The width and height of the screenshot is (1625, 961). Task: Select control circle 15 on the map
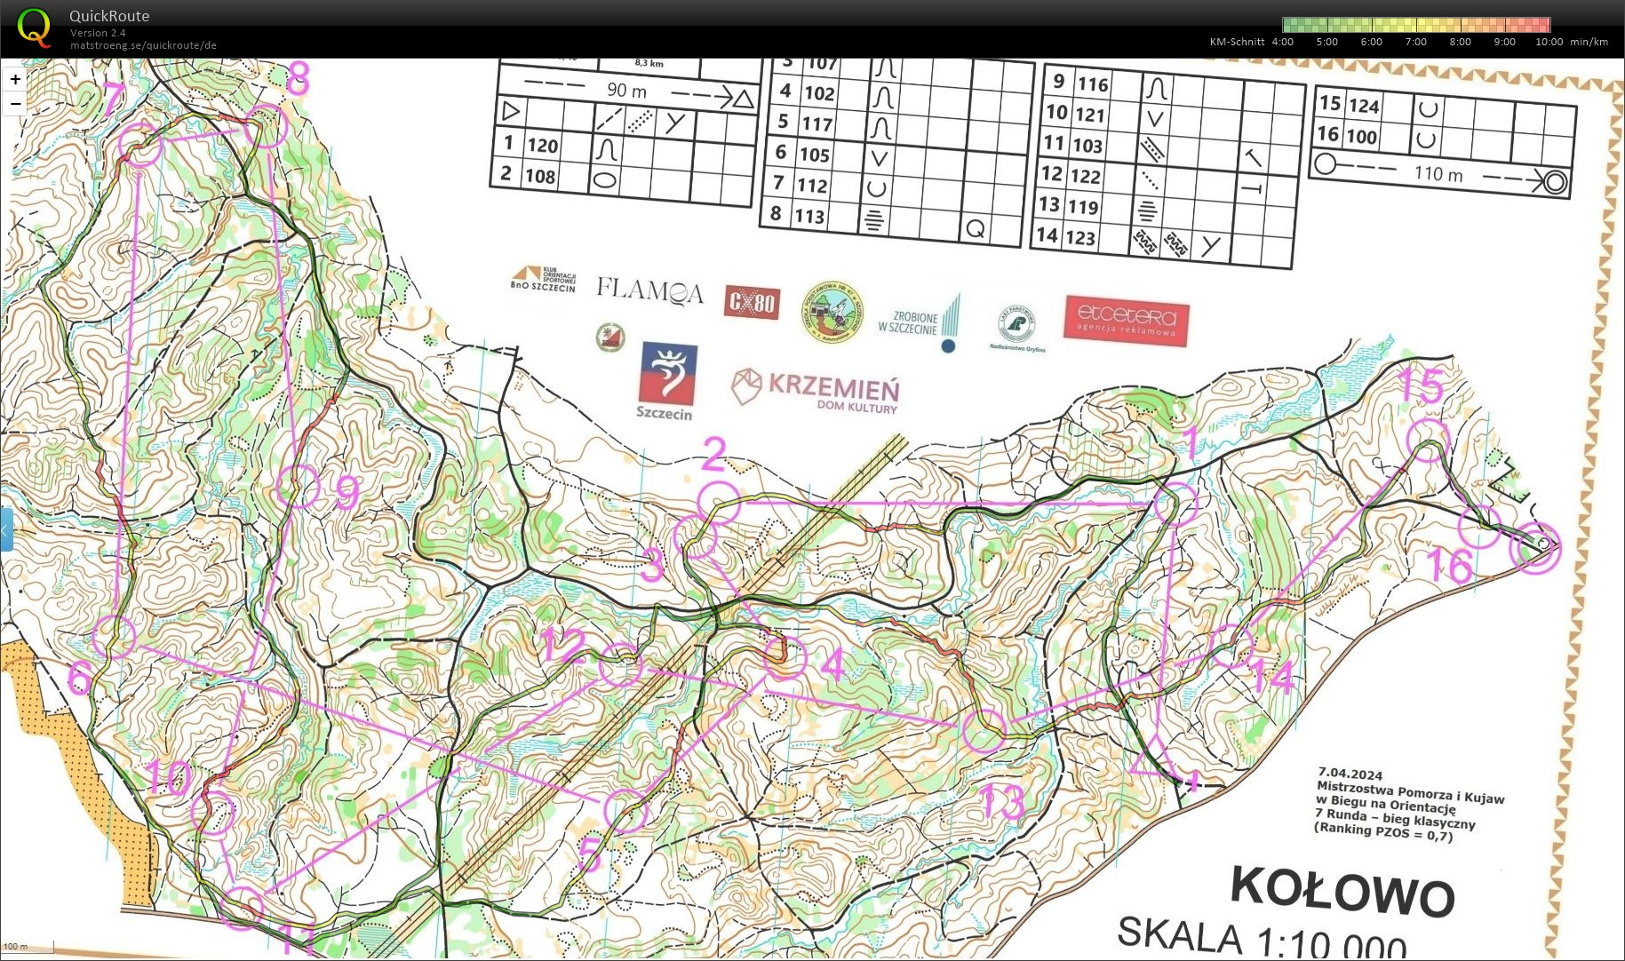click(1428, 441)
